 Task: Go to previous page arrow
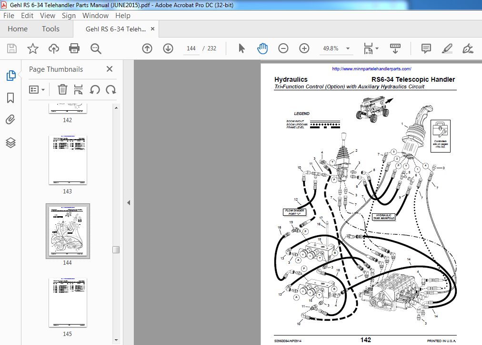[147, 48]
